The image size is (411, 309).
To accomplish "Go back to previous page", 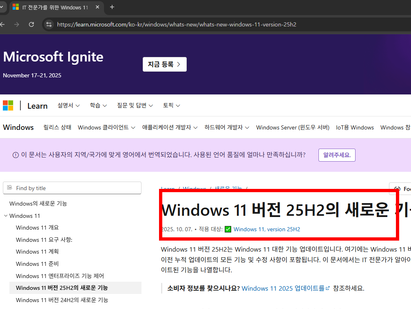I will coord(2,24).
